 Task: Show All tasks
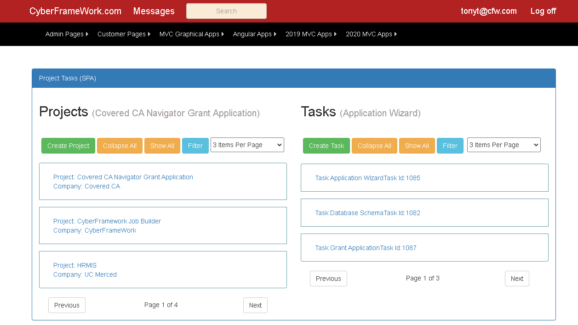pos(417,146)
